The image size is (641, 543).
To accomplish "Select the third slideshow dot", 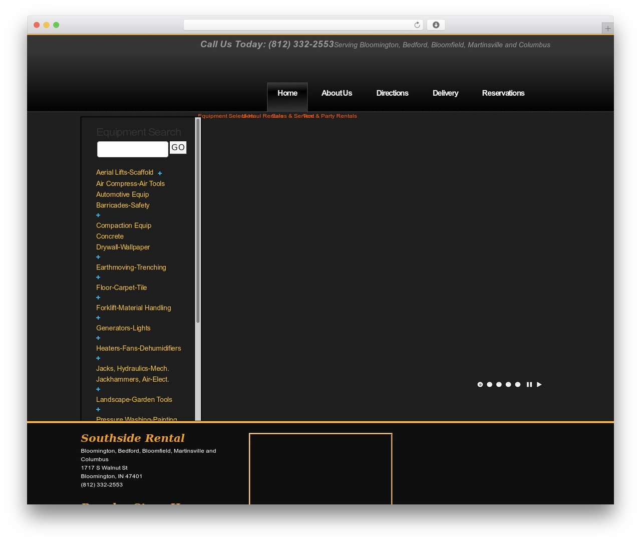I will pyautogui.click(x=499, y=385).
